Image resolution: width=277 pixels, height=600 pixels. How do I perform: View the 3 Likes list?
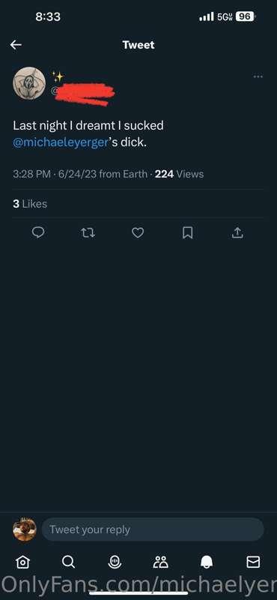pos(30,203)
